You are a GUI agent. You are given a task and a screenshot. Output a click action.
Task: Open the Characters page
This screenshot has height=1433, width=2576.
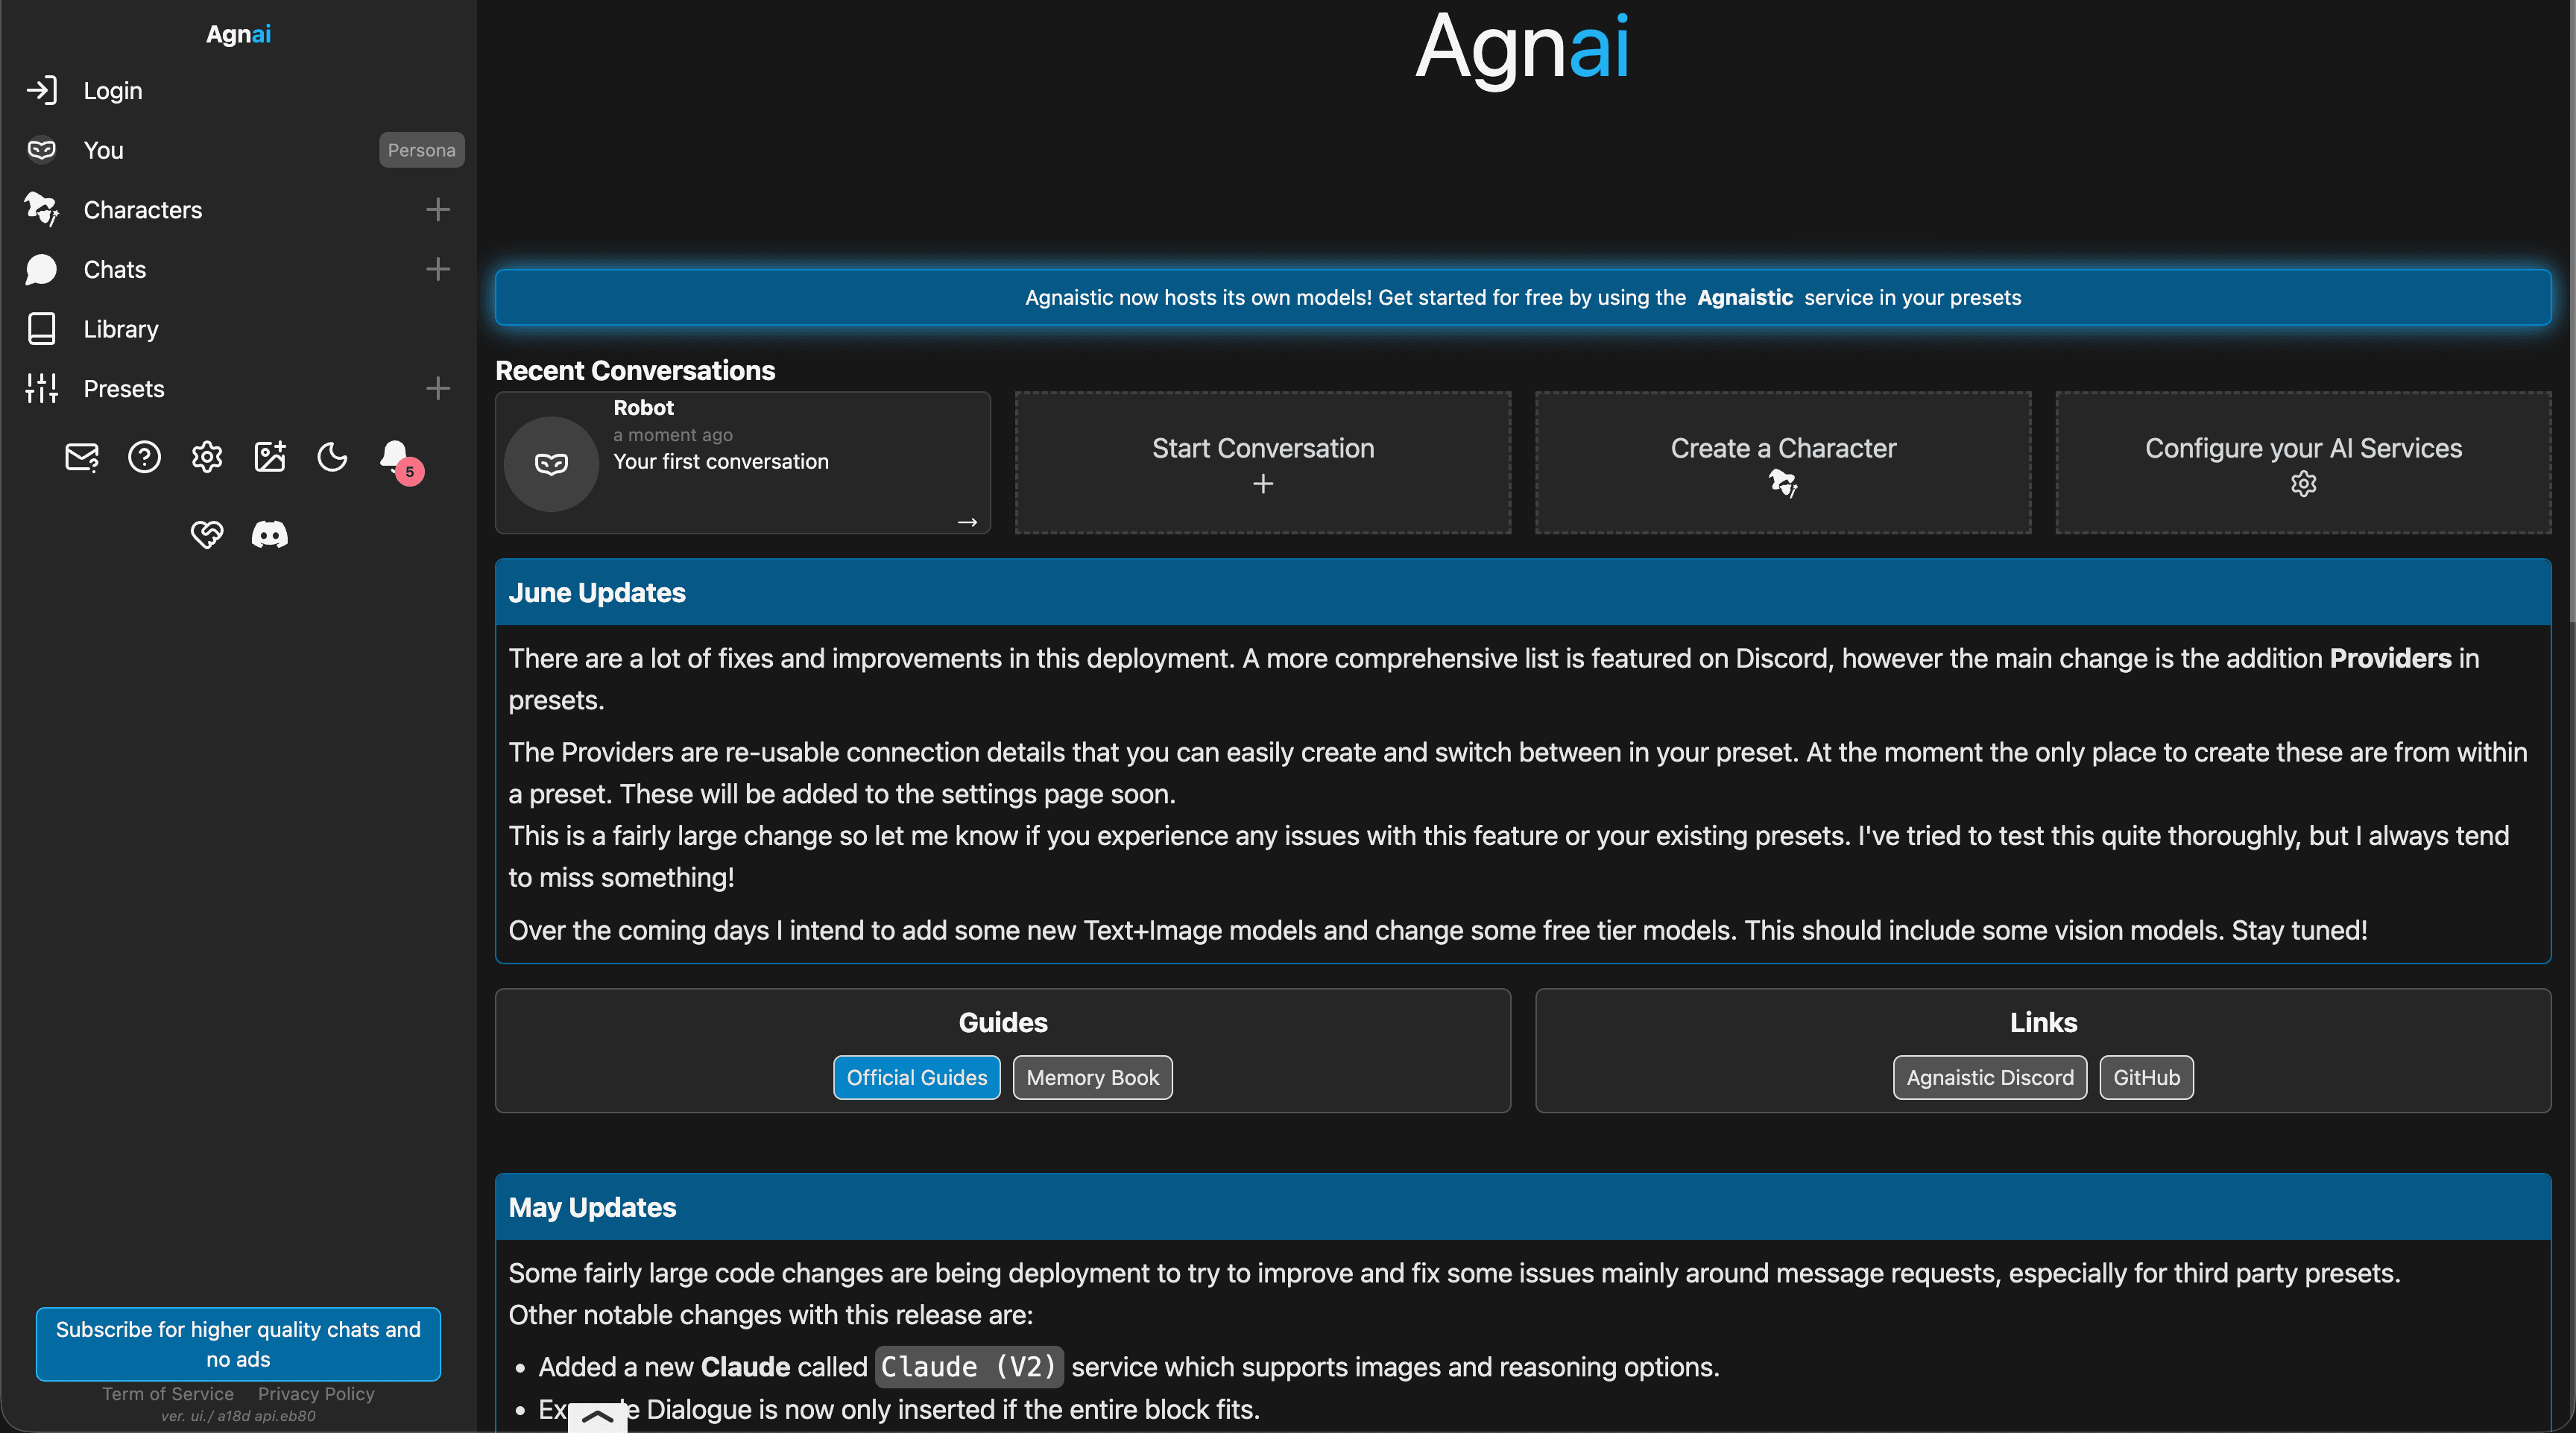coord(143,210)
